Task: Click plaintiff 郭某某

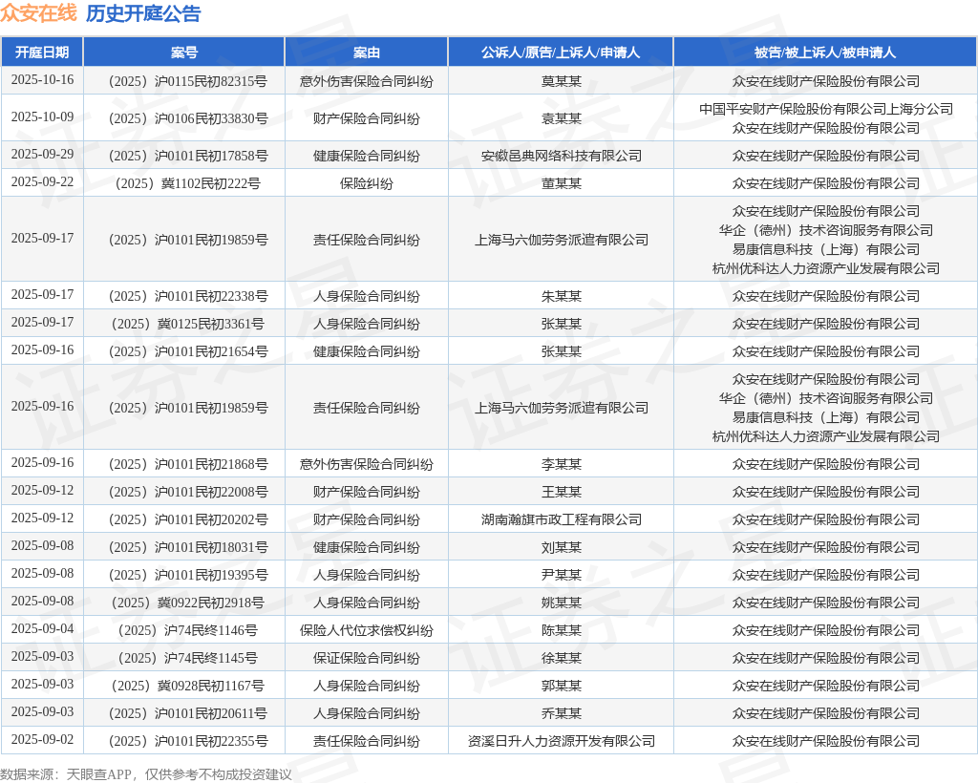Action: [x=562, y=686]
